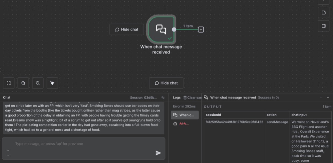
Task: Click the Logs panel title
Action: coord(177,98)
